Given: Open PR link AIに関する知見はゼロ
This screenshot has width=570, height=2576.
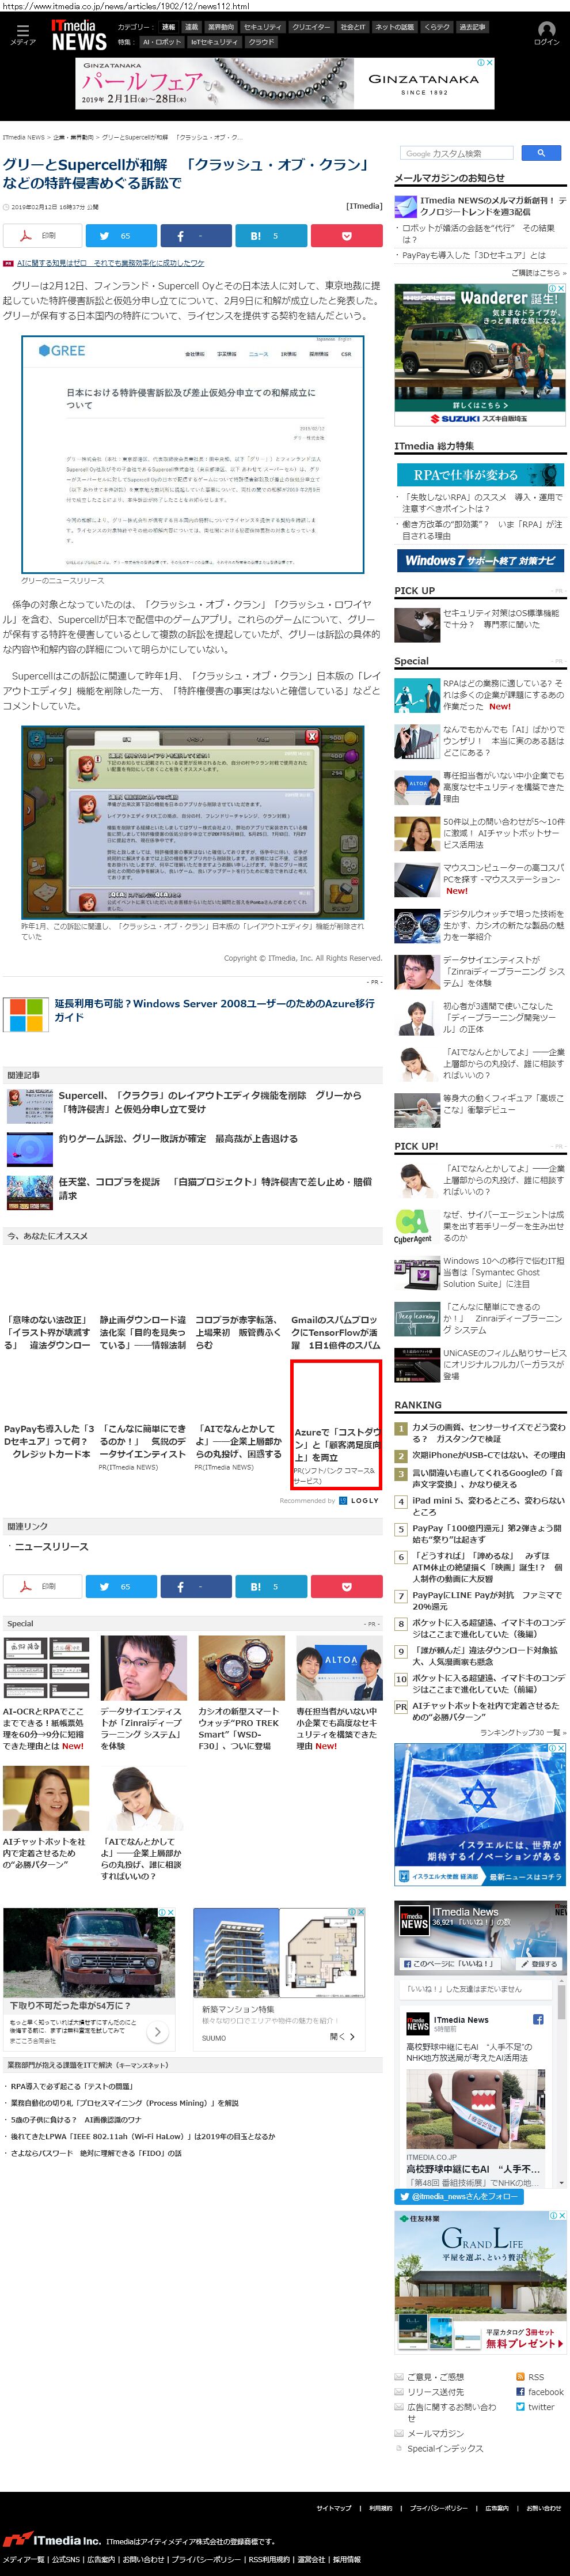Looking at the screenshot, I should [x=111, y=263].
